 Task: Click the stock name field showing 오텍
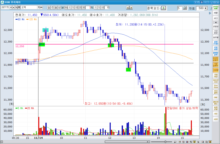click(28, 7)
